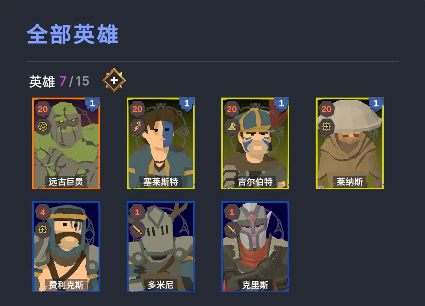Click the level 20 badge on 塞莱斯特
The width and height of the screenshot is (425, 306).
(x=137, y=109)
